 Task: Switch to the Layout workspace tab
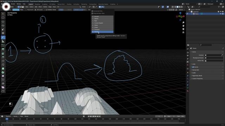[31, 4]
